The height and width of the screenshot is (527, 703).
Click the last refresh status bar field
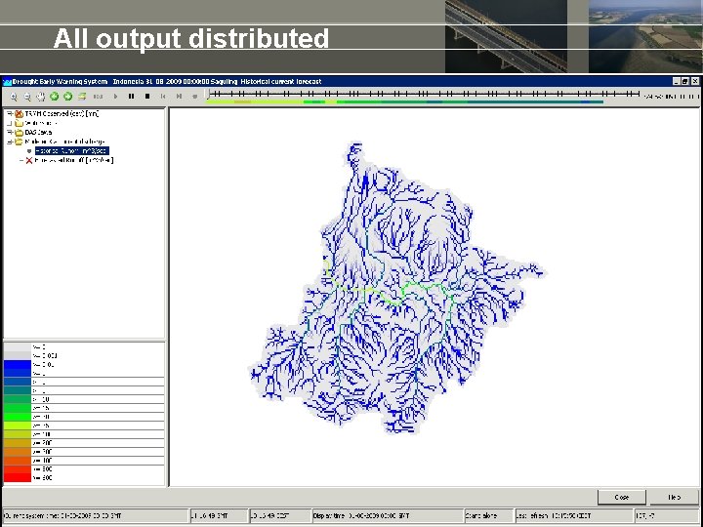(x=574, y=516)
